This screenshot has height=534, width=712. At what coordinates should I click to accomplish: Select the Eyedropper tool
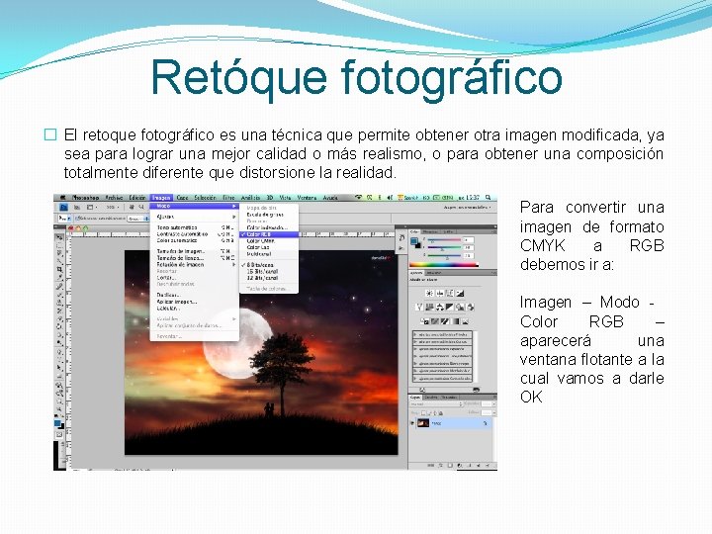coord(59,277)
